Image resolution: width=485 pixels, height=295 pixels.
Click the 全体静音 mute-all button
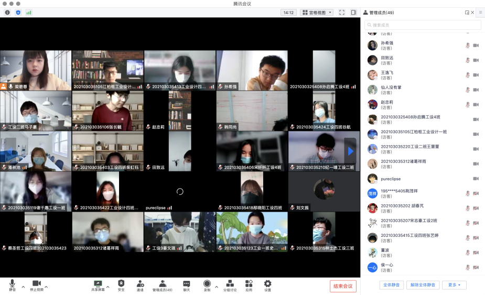[391, 285]
